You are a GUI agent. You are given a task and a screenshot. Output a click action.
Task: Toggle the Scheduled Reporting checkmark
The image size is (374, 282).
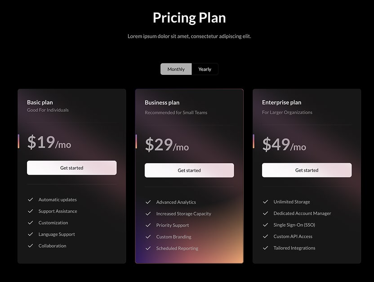[x=148, y=248]
